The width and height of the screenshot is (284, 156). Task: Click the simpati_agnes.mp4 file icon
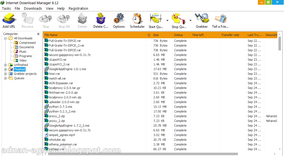click(x=46, y=135)
